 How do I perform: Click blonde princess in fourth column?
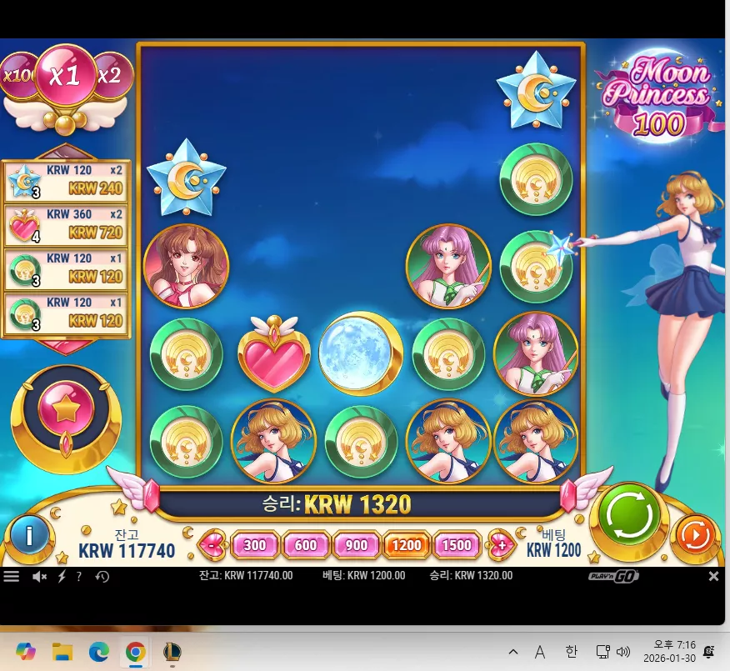click(x=448, y=440)
